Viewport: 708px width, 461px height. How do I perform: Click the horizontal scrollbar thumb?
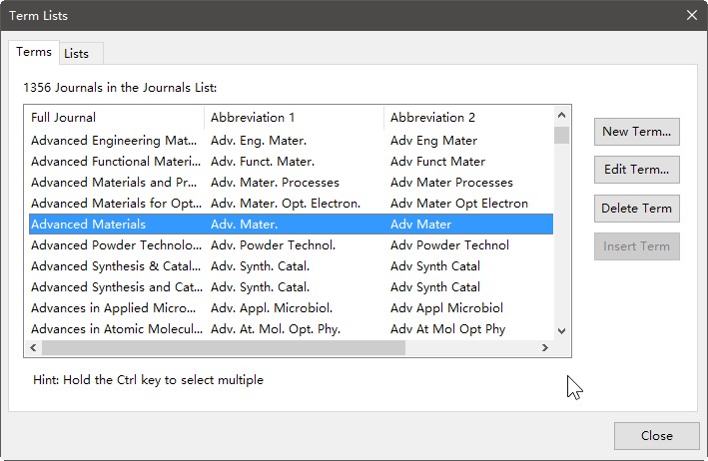pos(224,348)
